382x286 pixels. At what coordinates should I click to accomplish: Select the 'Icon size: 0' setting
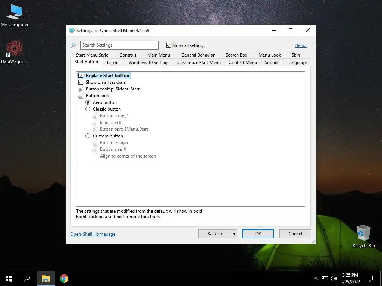(x=110, y=123)
